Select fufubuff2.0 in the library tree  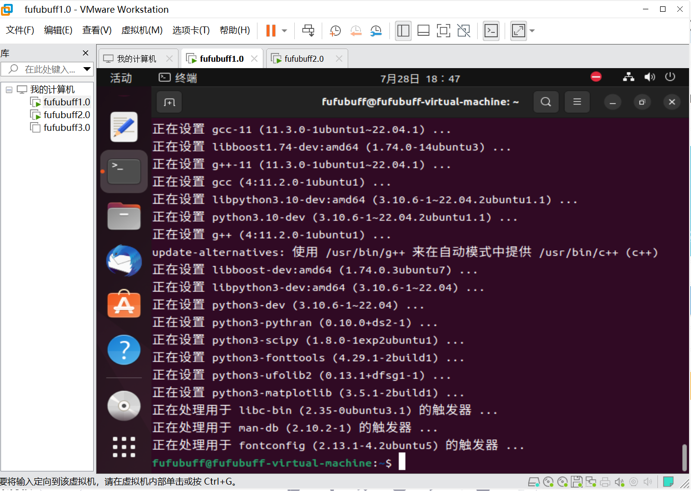[x=61, y=115]
